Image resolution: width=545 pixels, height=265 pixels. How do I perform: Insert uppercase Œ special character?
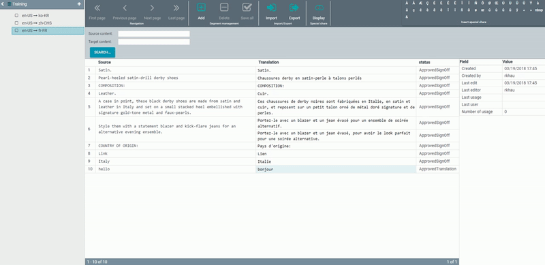click(496, 3)
